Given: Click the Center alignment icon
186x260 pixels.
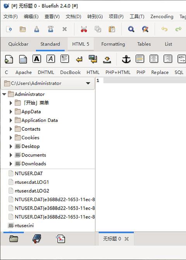Looking at the screenshot, I should click(153, 59).
